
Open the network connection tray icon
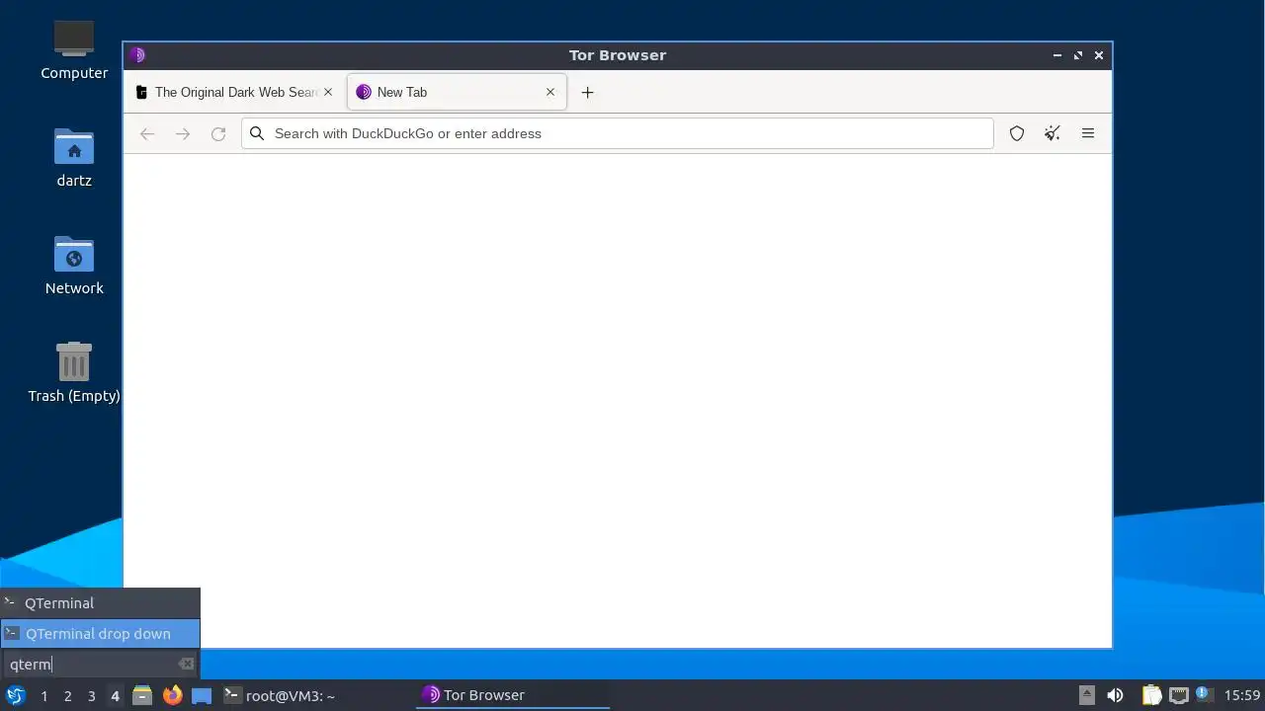[1178, 695]
